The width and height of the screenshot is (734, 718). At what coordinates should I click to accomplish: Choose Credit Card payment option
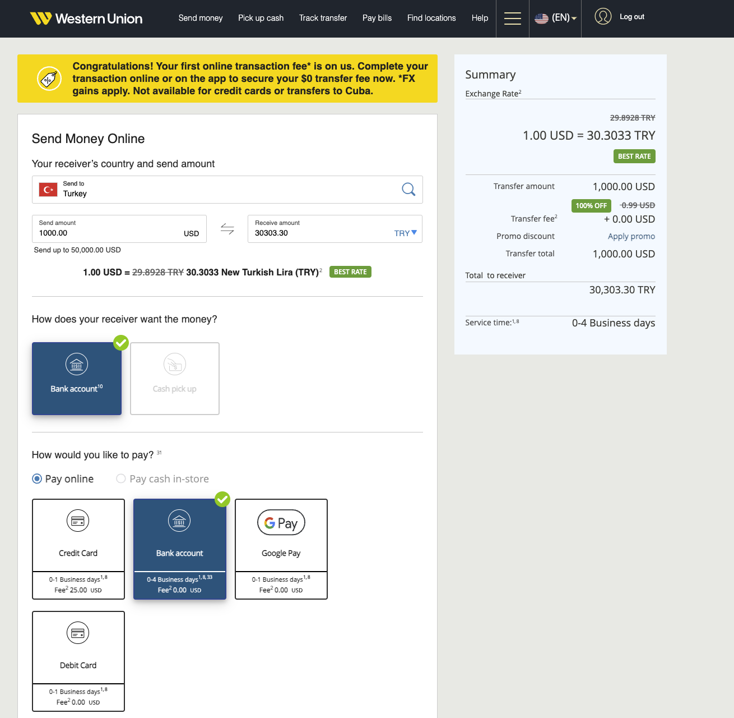click(x=78, y=549)
